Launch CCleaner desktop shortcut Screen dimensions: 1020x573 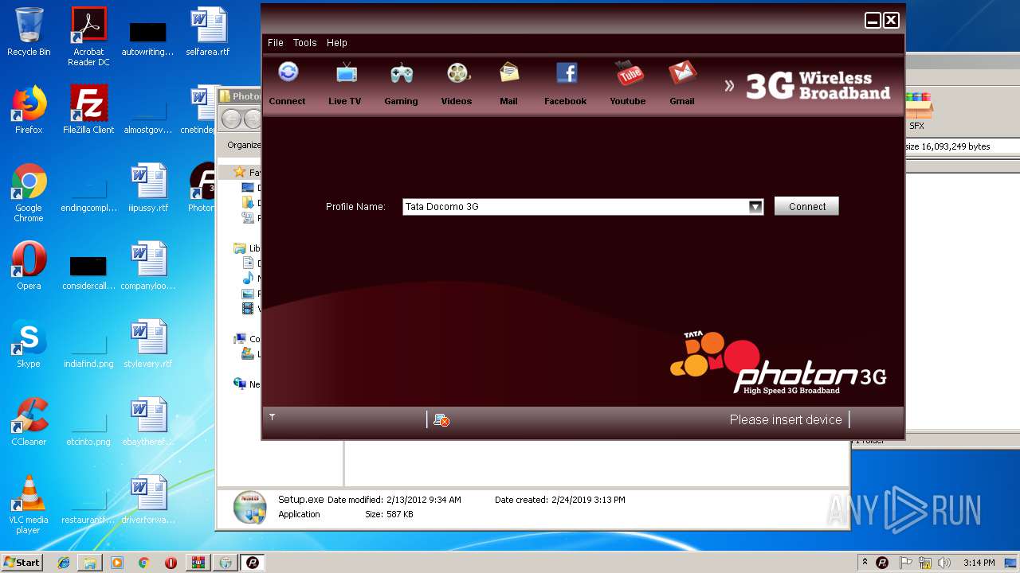click(29, 422)
